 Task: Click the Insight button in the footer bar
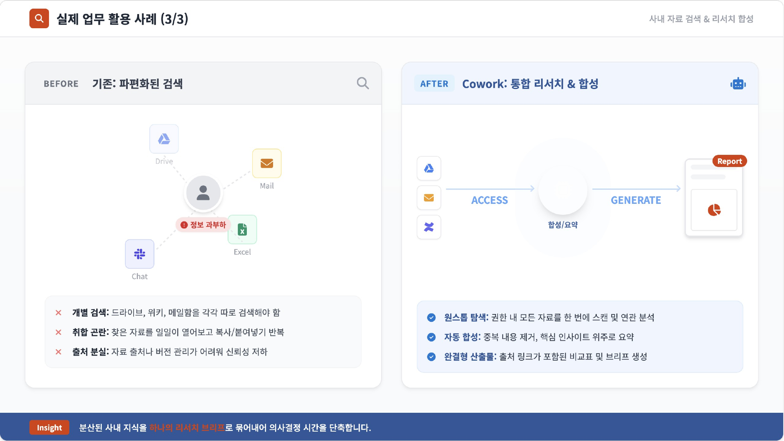(x=49, y=428)
